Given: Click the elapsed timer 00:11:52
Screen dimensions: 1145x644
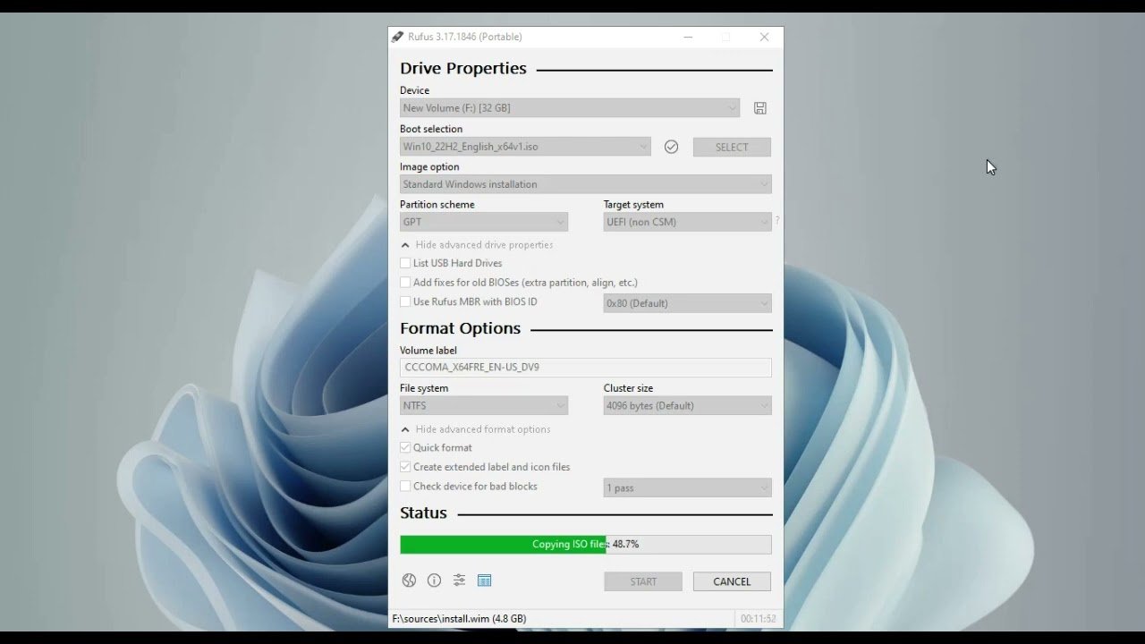Looking at the screenshot, I should pyautogui.click(x=759, y=619).
